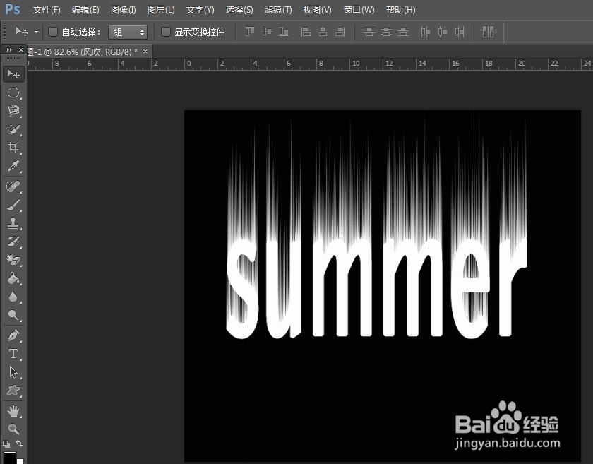Open the 视图(V) menu
The width and height of the screenshot is (593, 464).
pos(317,10)
